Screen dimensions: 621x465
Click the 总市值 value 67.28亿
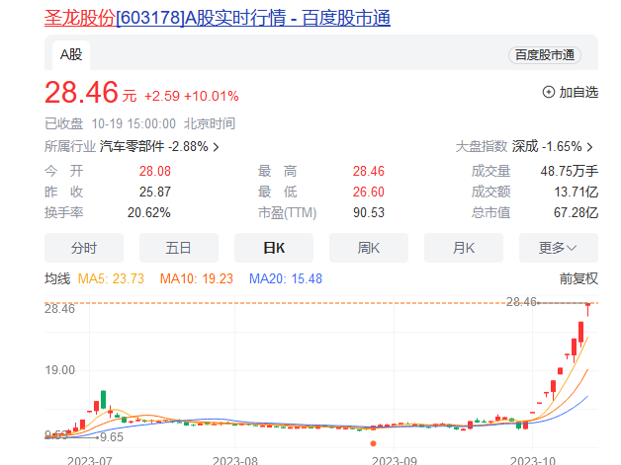[576, 212]
